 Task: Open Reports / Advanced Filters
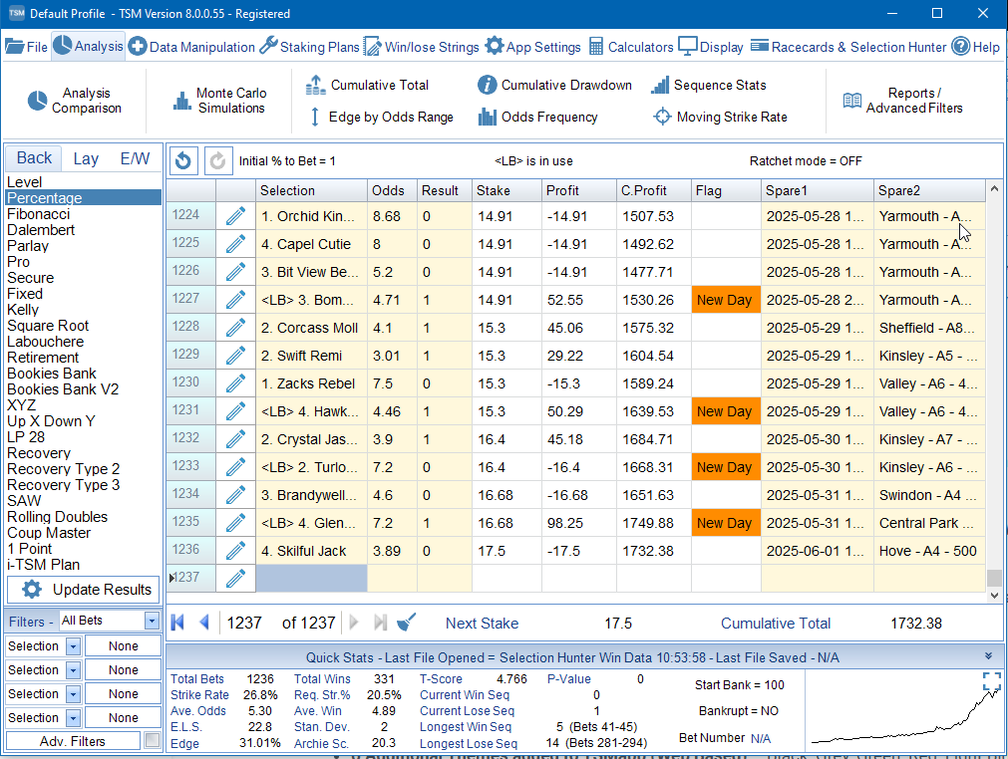[902, 101]
